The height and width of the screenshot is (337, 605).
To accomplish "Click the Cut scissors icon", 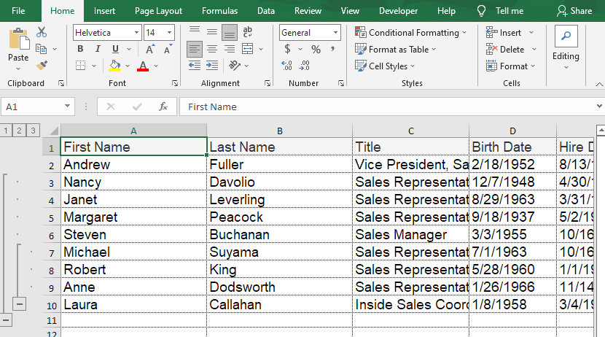I will (42, 32).
